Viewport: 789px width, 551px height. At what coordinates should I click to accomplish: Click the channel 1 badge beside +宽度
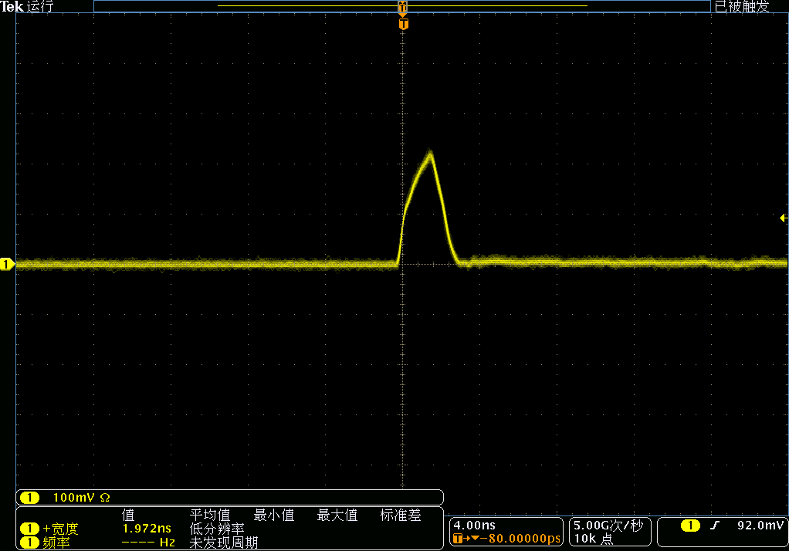pos(29,529)
